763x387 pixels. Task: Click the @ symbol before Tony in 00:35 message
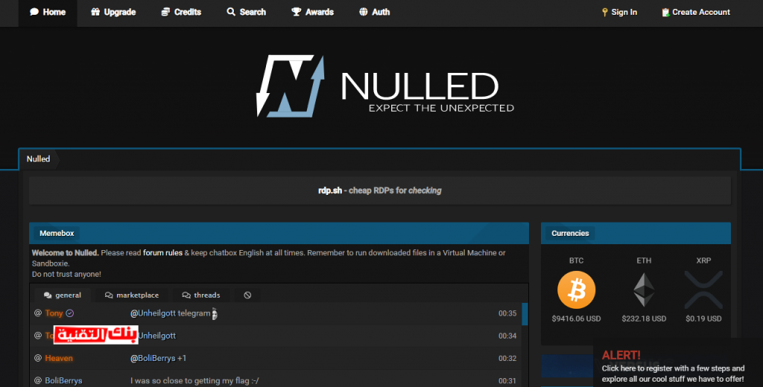pyautogui.click(x=37, y=313)
